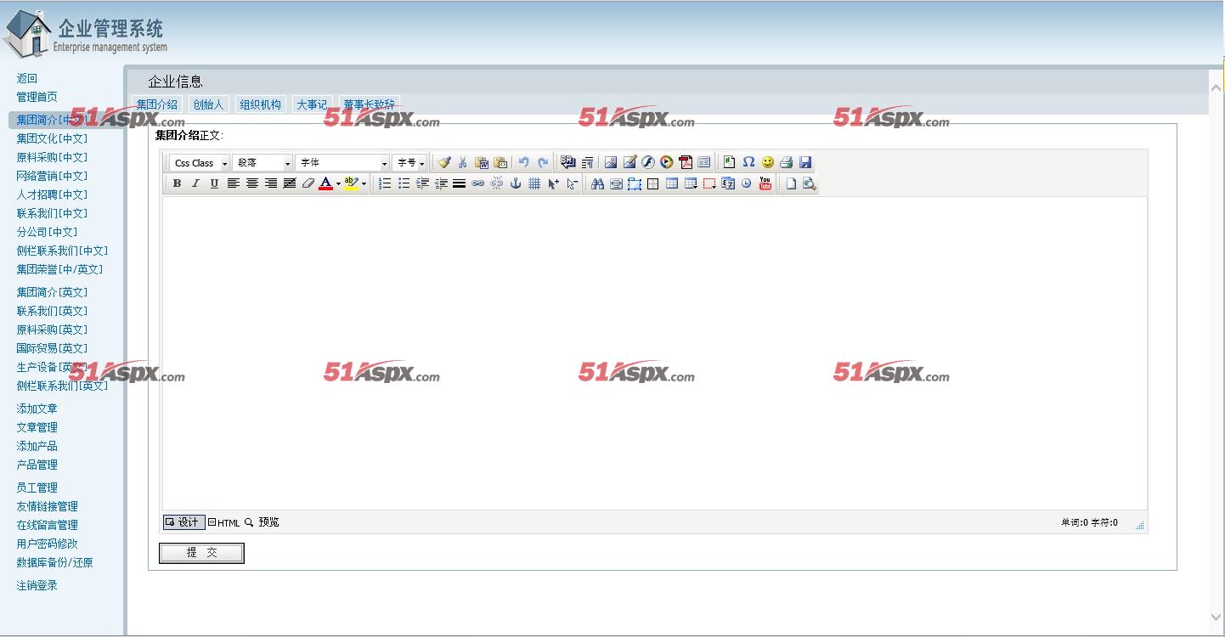Cut selection with the scissors icon
The image size is (1225, 637).
click(463, 162)
